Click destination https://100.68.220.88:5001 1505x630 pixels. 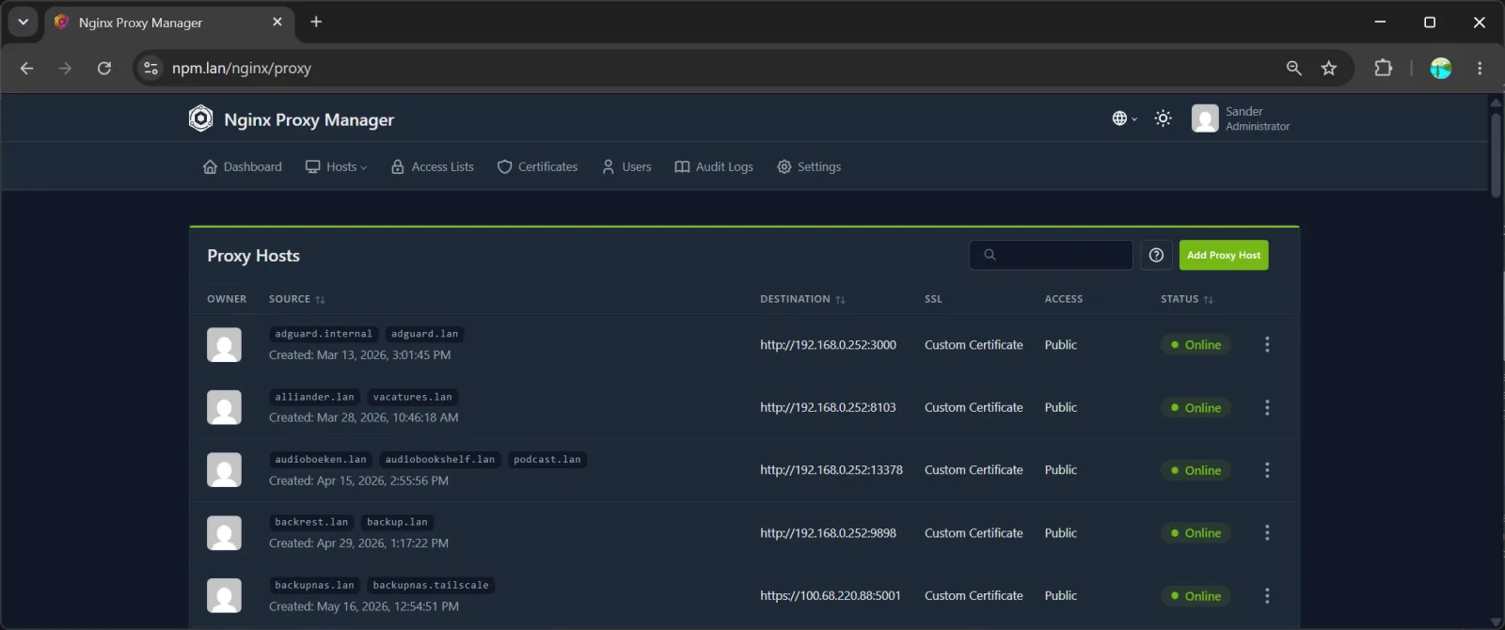831,596
